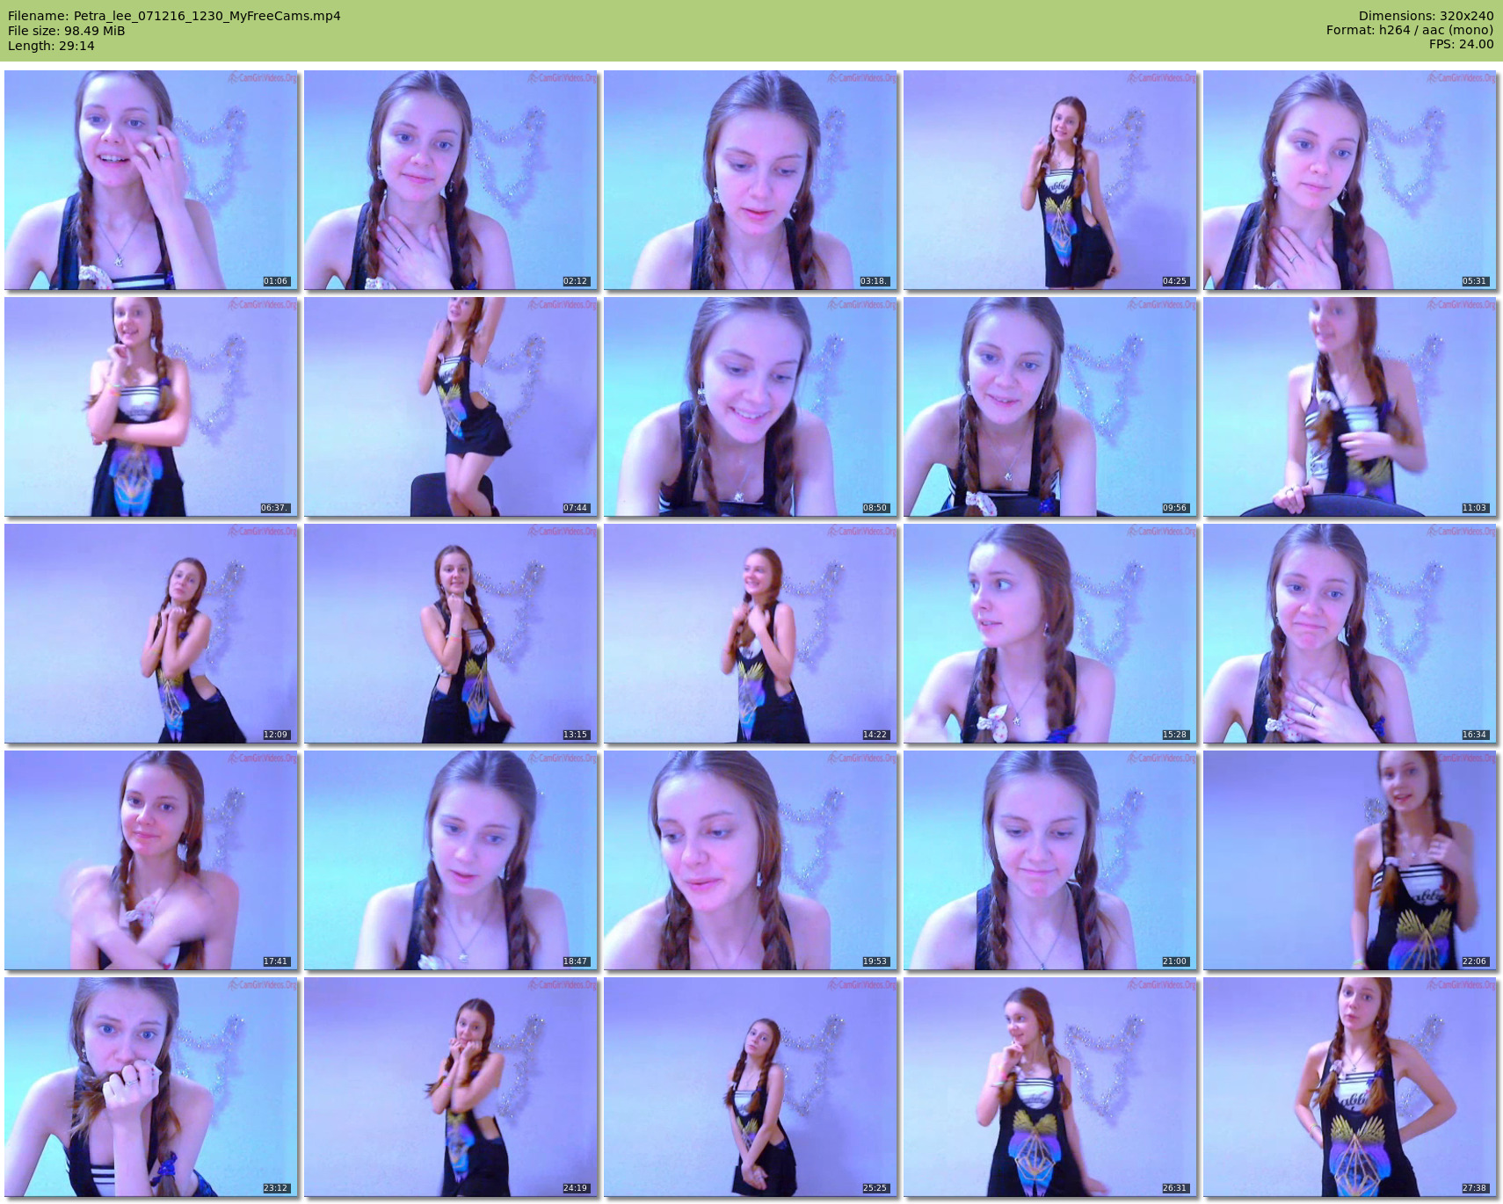Click the "Filename:" line in the header

tap(174, 16)
